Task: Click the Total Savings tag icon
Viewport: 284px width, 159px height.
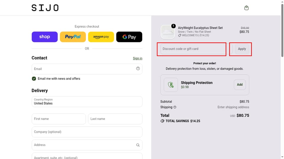Action: point(162,121)
